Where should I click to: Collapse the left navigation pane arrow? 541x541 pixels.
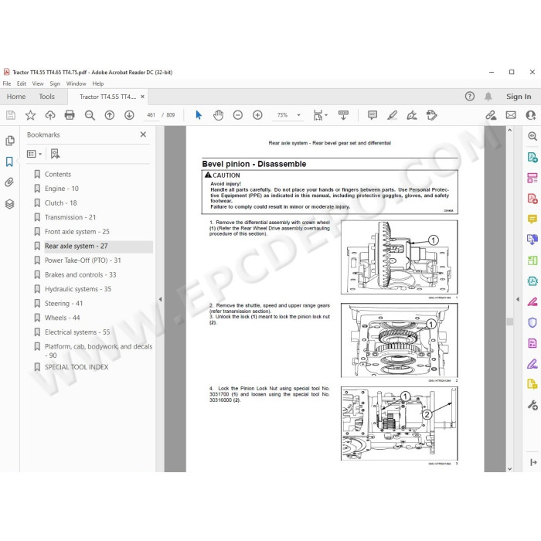point(160,299)
